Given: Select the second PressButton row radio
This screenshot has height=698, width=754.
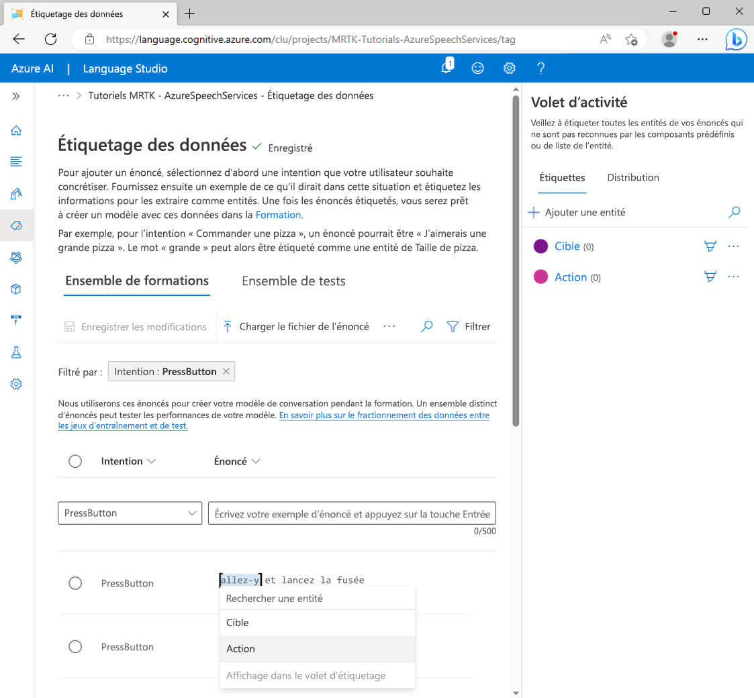Looking at the screenshot, I should pyautogui.click(x=75, y=646).
